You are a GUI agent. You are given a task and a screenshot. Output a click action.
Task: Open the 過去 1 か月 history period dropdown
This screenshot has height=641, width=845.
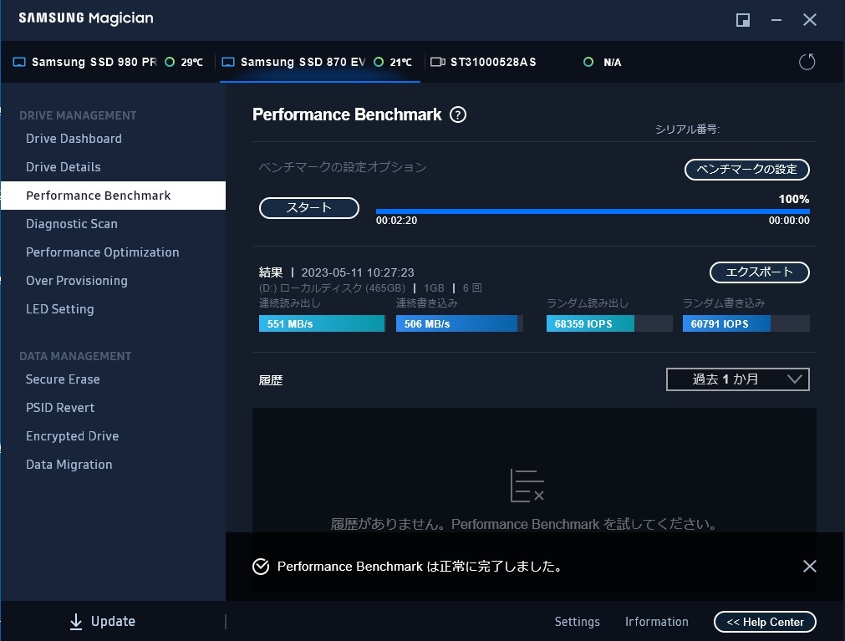click(737, 379)
